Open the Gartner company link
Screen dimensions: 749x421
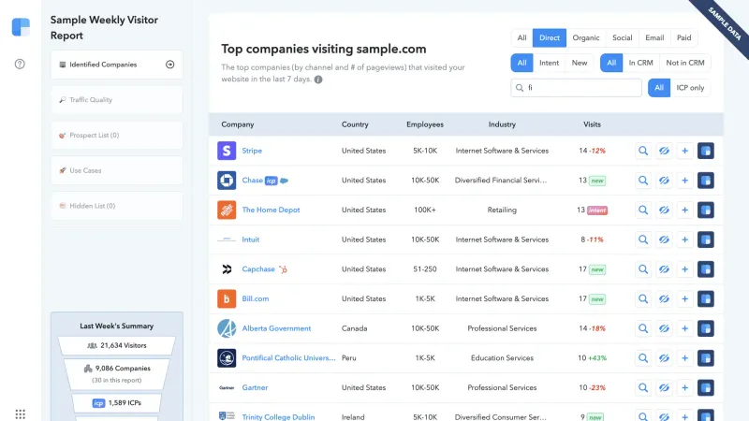[255, 387]
